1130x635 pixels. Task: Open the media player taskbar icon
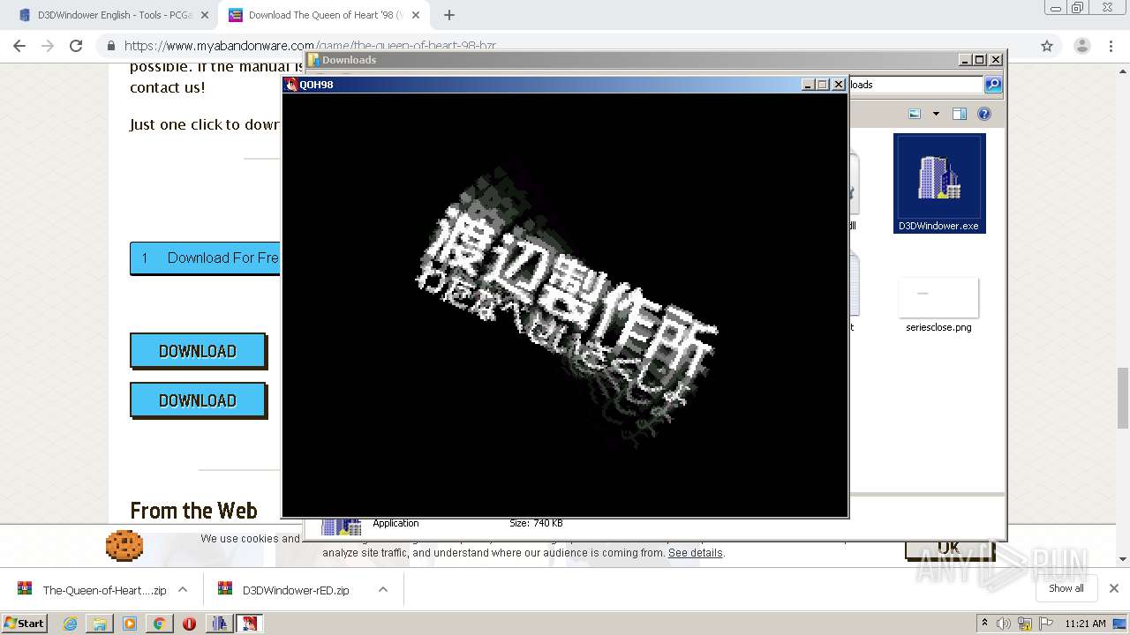(x=130, y=624)
